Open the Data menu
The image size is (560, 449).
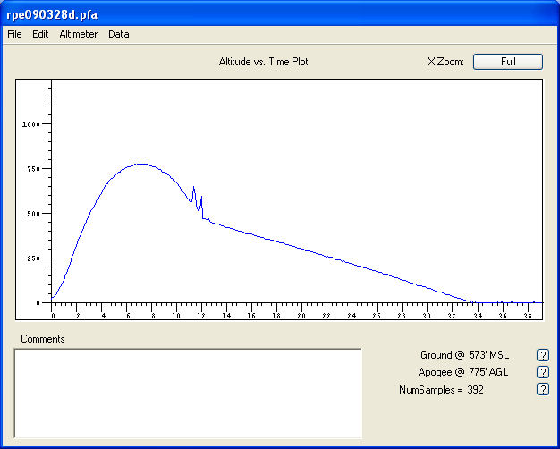click(x=119, y=34)
